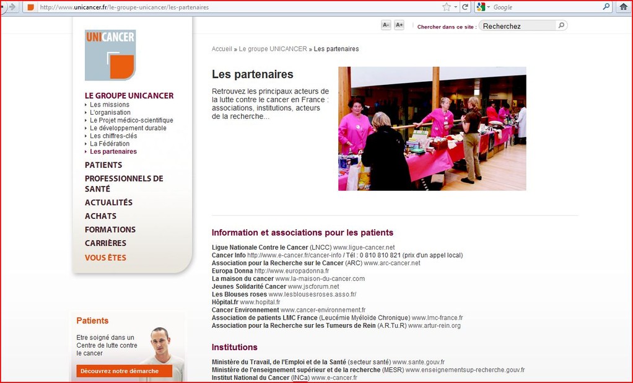Screen dimensions: 633x383
Task: Increase font size with the A+ button
Action: tap(399, 25)
